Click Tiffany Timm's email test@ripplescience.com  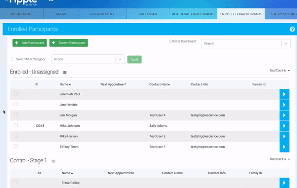coord(207,147)
